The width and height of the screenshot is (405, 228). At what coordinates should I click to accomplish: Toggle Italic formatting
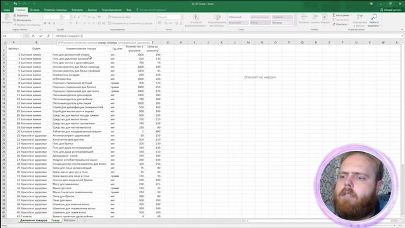click(x=49, y=23)
